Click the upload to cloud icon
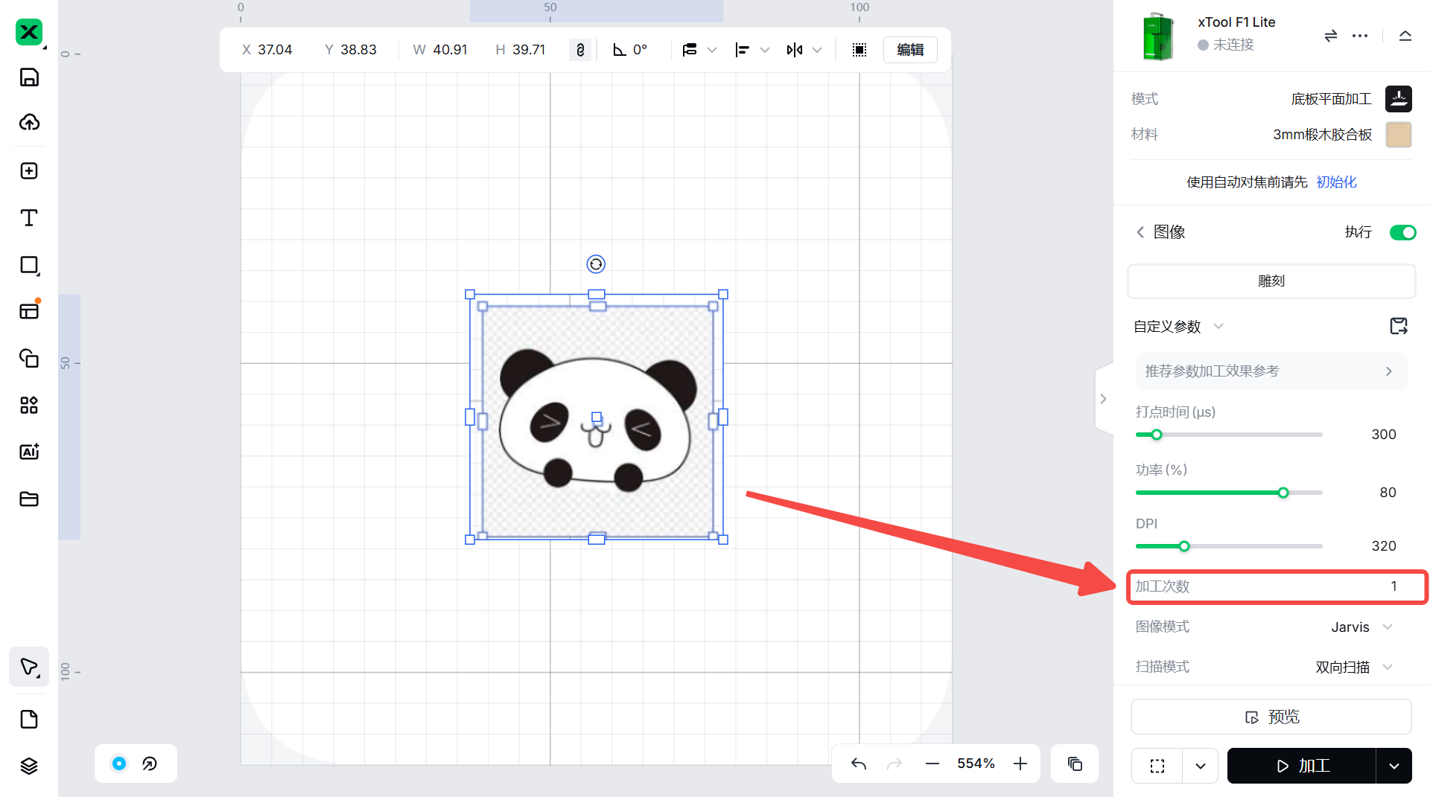The width and height of the screenshot is (1430, 797). (29, 123)
